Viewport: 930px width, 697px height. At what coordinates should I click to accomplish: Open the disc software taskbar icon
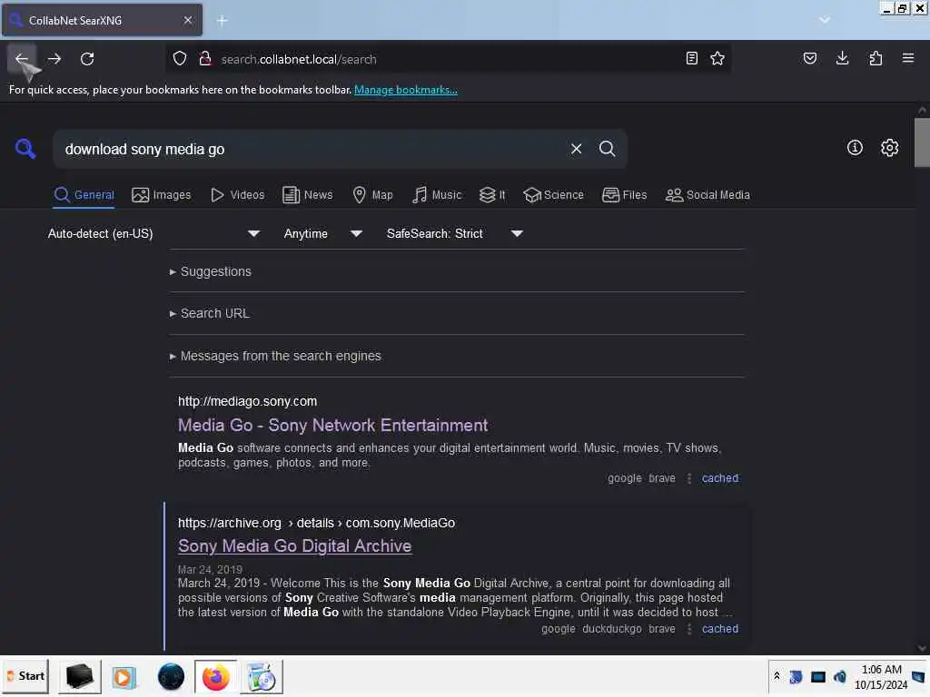[x=262, y=676]
